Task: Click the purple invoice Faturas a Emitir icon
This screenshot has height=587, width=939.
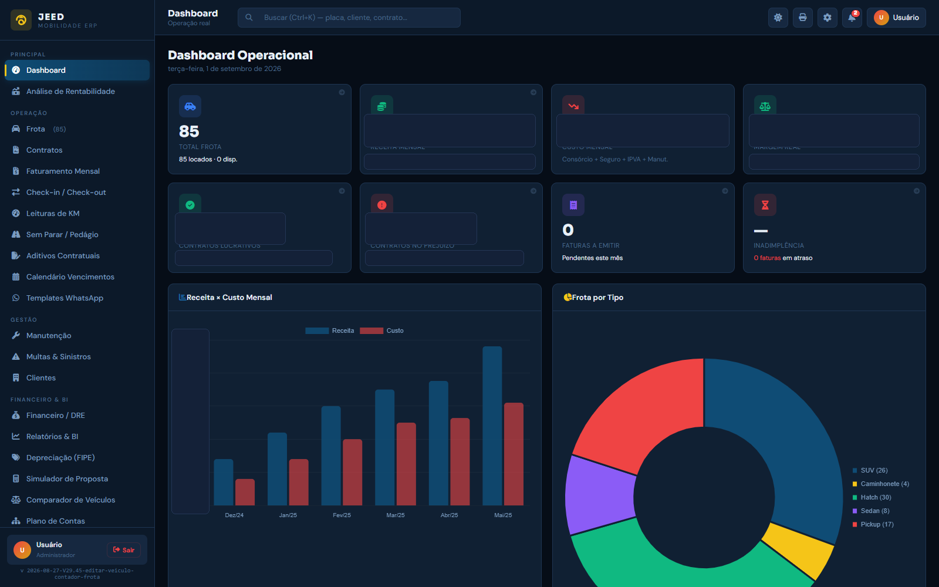Action: tap(573, 205)
